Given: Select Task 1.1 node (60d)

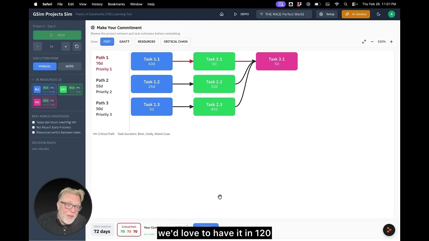Looking at the screenshot, I should tap(151, 61).
